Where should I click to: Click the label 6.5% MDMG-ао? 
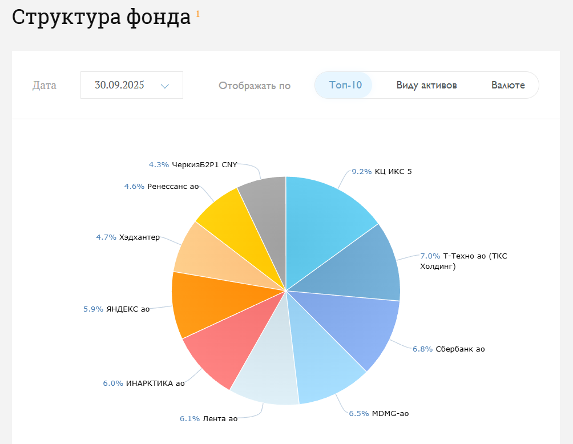click(378, 414)
